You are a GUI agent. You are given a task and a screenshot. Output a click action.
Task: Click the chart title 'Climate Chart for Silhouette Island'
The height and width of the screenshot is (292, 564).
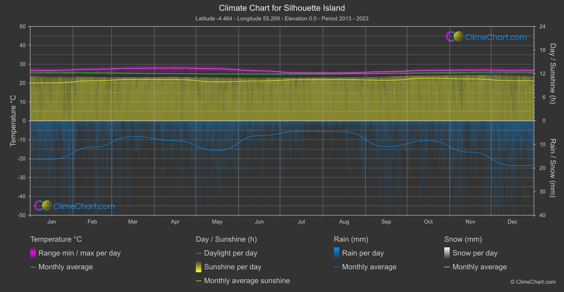pyautogui.click(x=282, y=8)
